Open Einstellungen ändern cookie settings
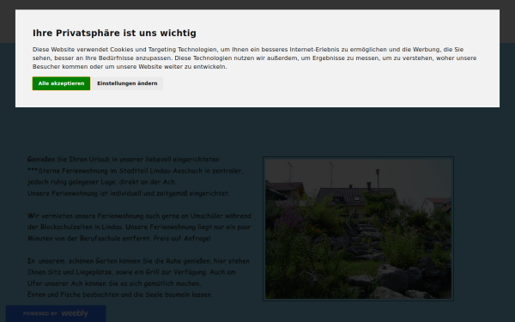This screenshot has width=515, height=322. pyautogui.click(x=127, y=83)
